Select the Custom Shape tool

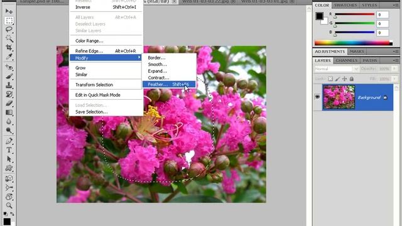pyautogui.click(x=9, y=168)
